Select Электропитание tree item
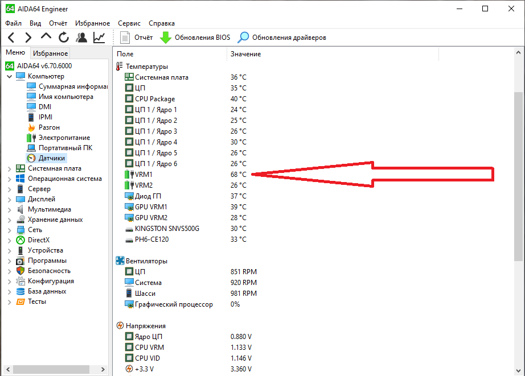The height and width of the screenshot is (376, 525). 64,138
